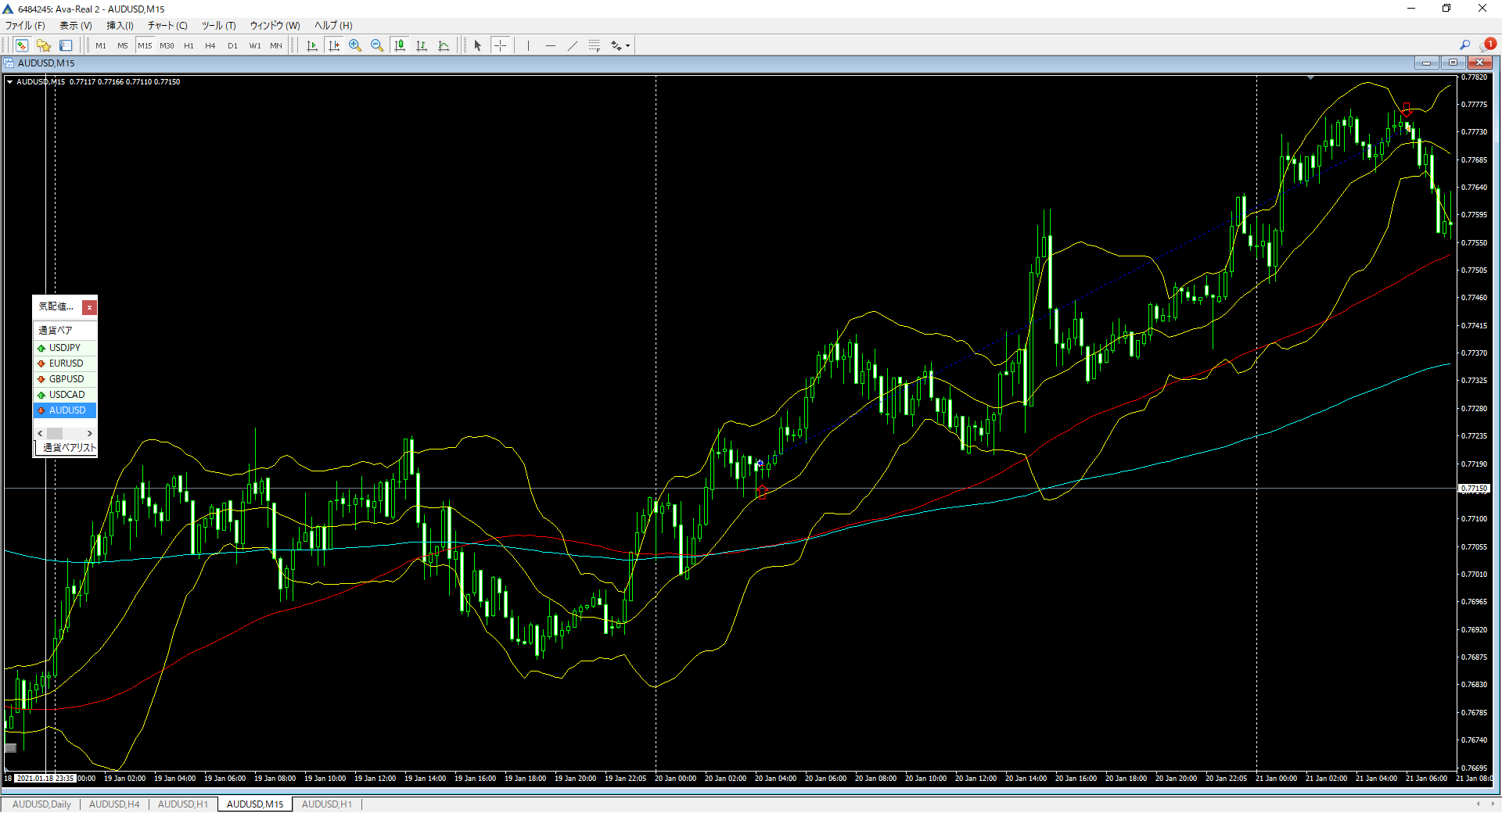The height and width of the screenshot is (813, 1502).
Task: Select AUDUSD in the currency pair list
Action: tap(65, 410)
